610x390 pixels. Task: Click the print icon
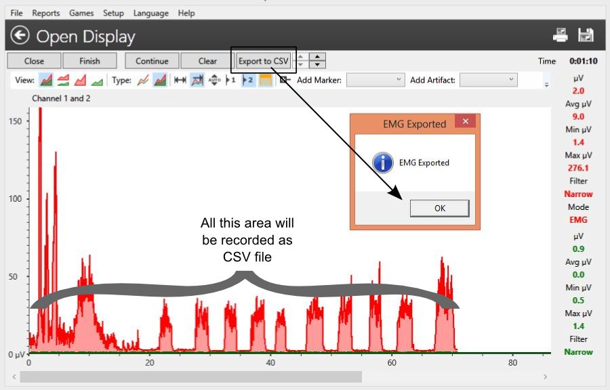coord(561,36)
